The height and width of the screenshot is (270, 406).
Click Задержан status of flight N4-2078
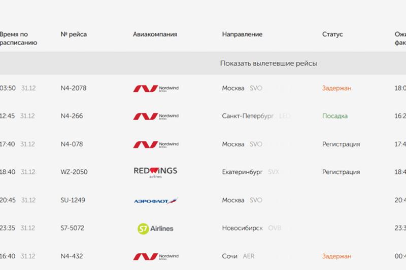coord(336,88)
